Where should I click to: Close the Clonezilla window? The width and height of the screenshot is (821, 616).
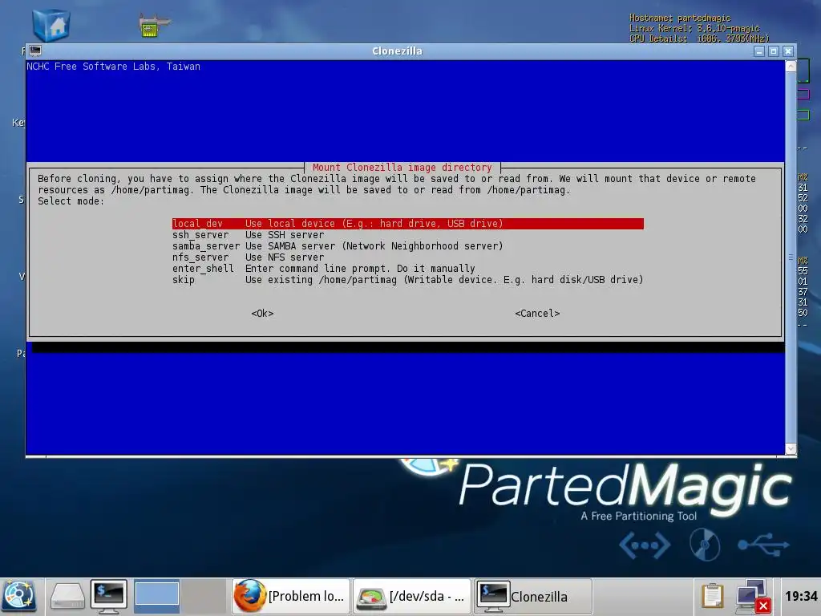tap(788, 51)
